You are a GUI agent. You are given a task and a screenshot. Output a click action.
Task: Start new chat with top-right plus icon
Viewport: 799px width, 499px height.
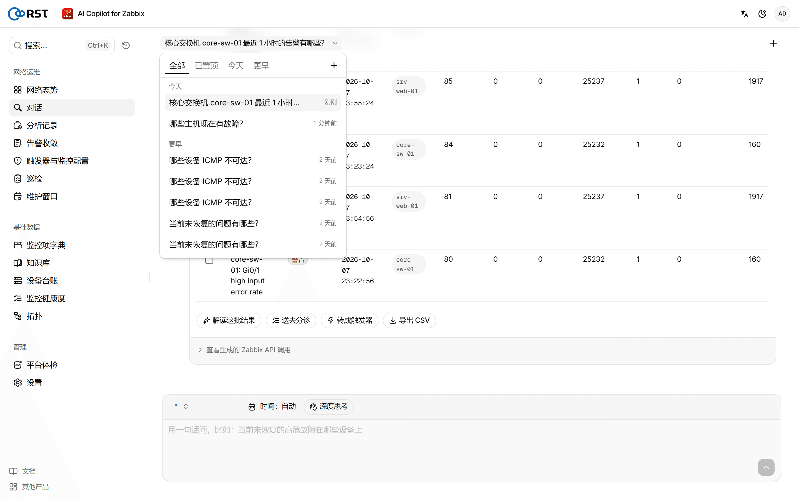coord(773,43)
